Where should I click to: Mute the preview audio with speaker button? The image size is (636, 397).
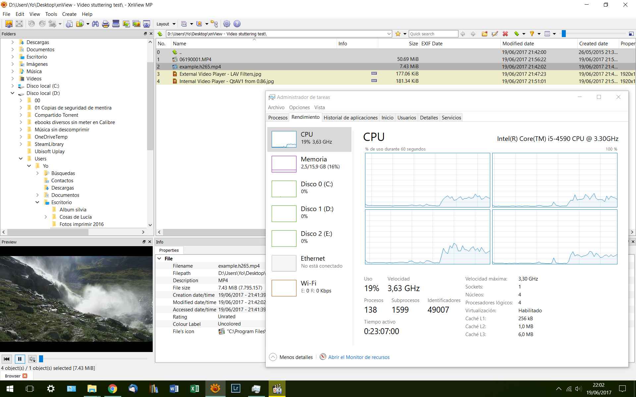[32, 359]
